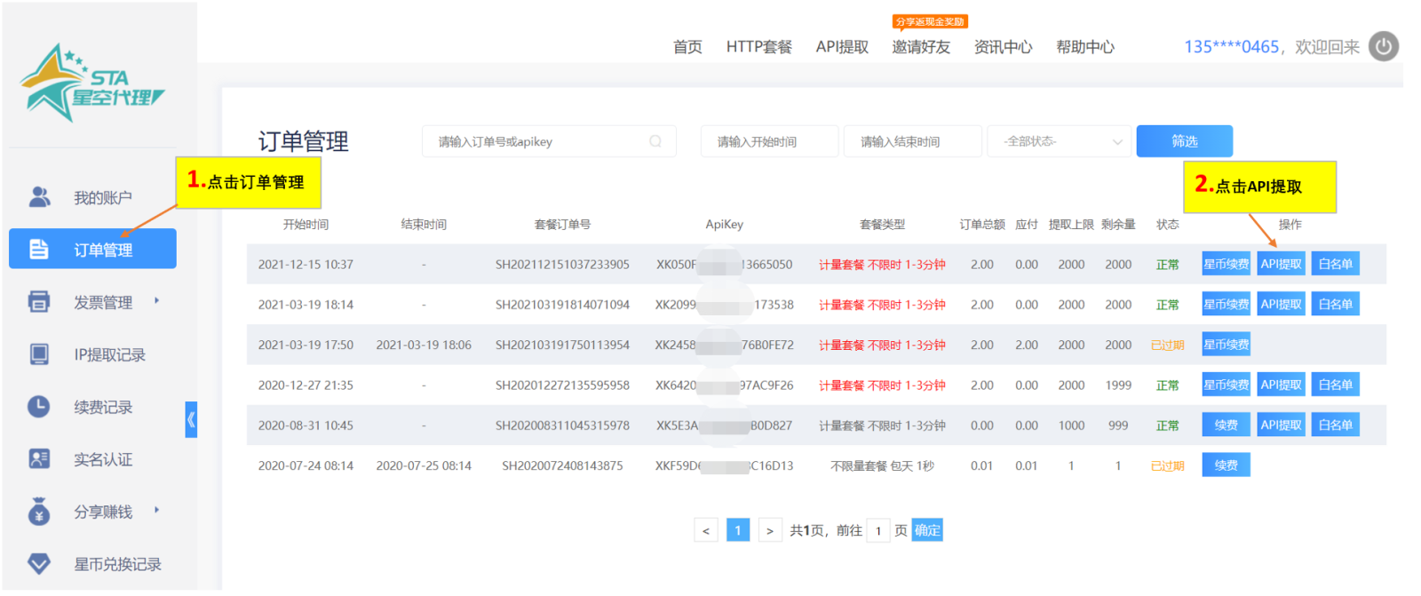The image size is (1421, 596).
Task: Click the 续费记录 clock icon
Action: [x=39, y=406]
